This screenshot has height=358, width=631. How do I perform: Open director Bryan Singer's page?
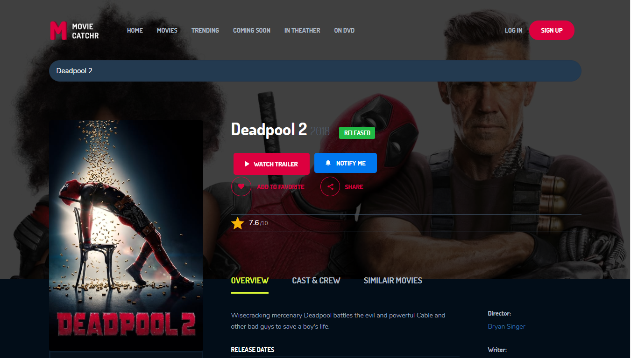[507, 326]
